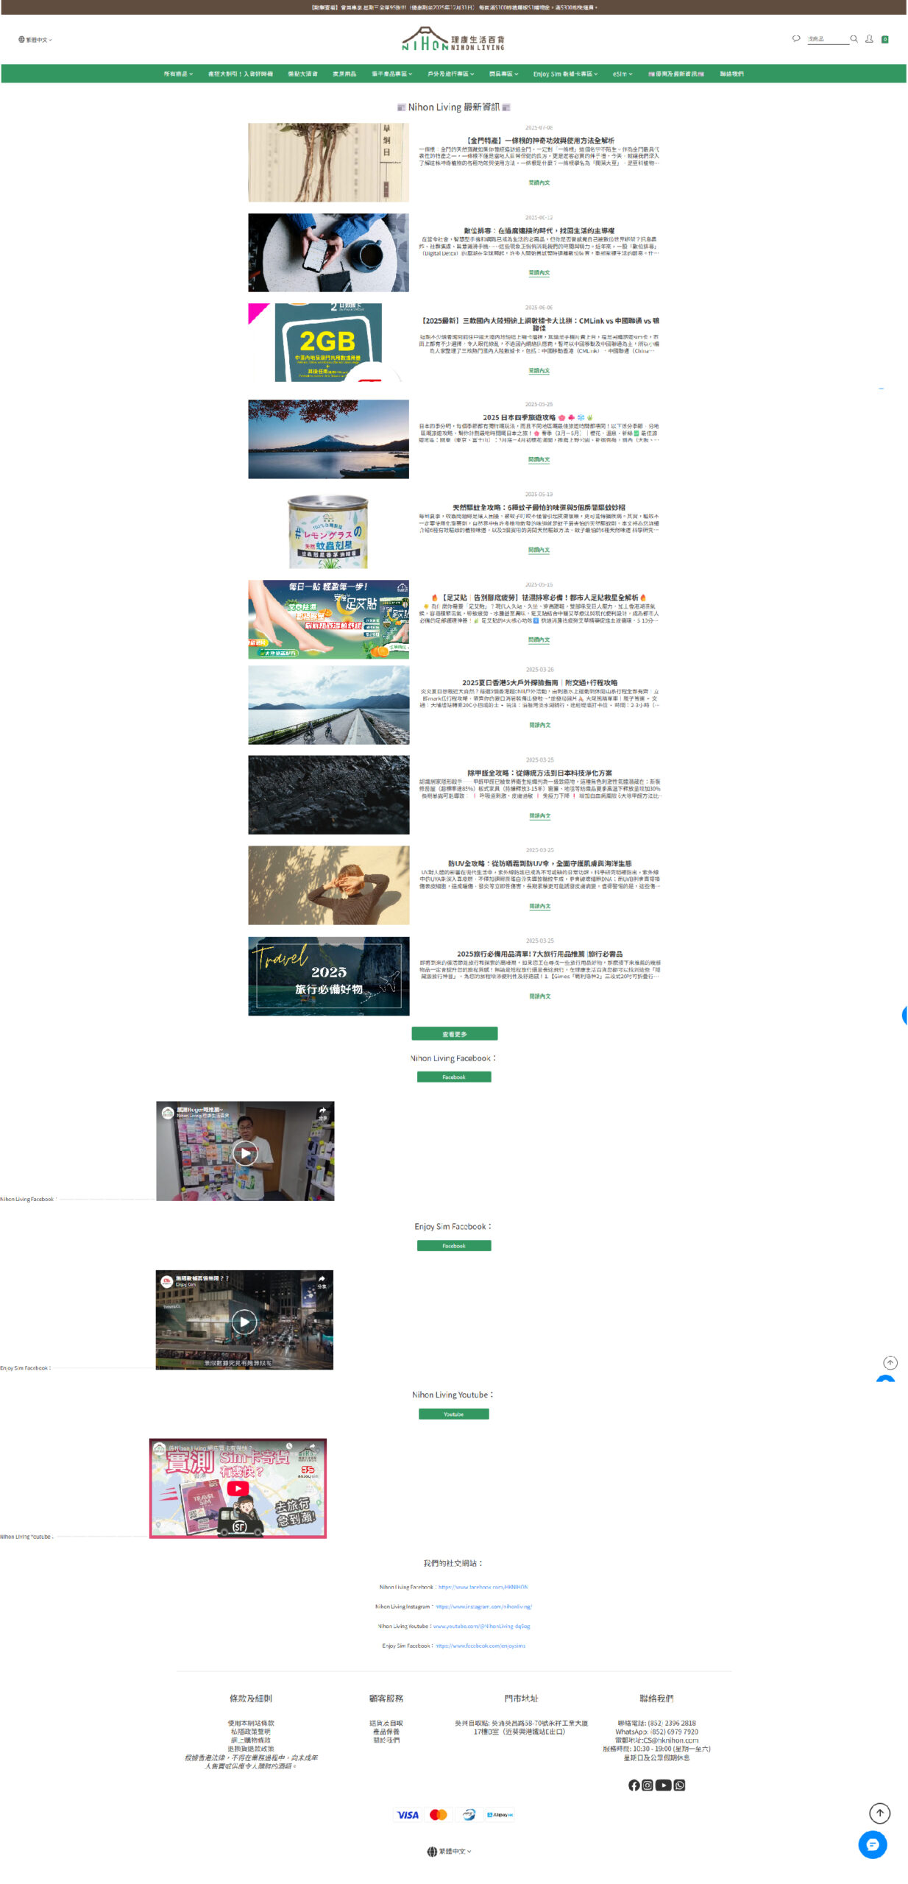Viewport: 908px width, 1884px height.
Task: Open the Nihon Living Instagram URL link
Action: coord(483,1606)
